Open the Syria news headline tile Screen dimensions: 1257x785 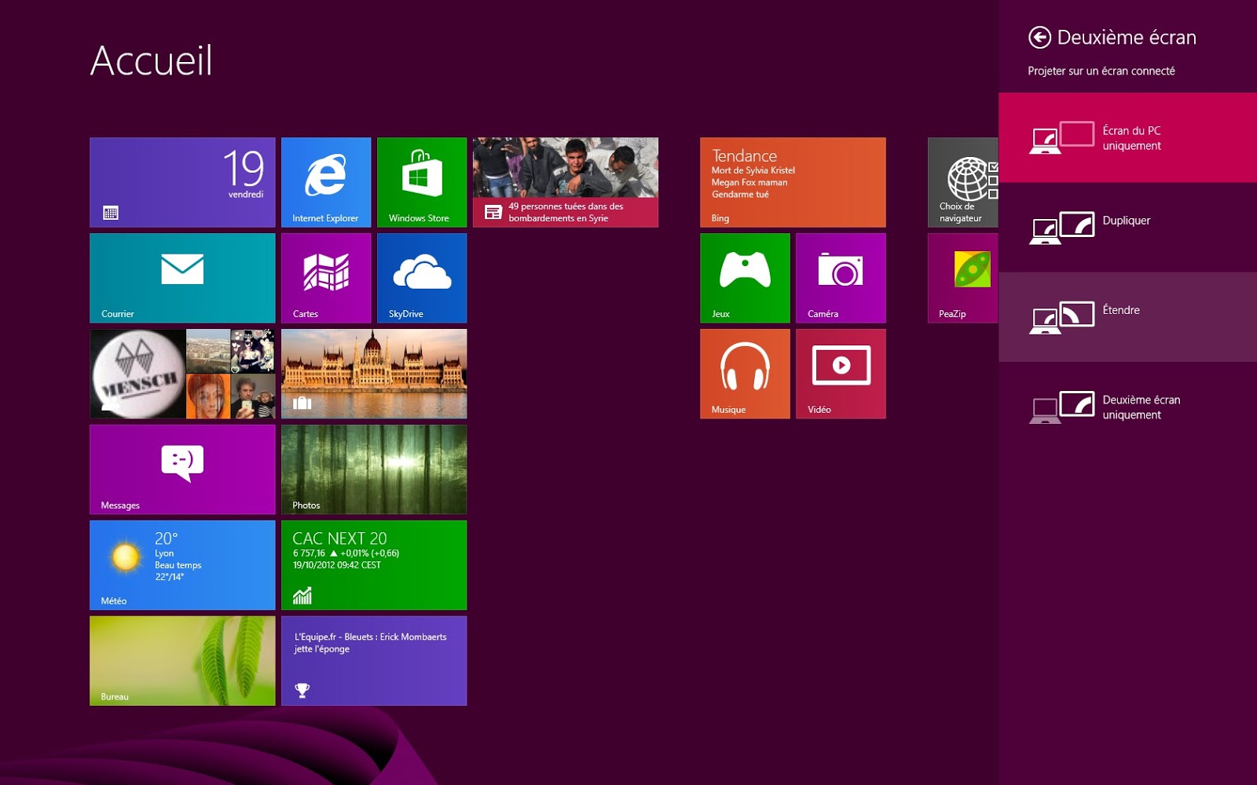(x=565, y=182)
